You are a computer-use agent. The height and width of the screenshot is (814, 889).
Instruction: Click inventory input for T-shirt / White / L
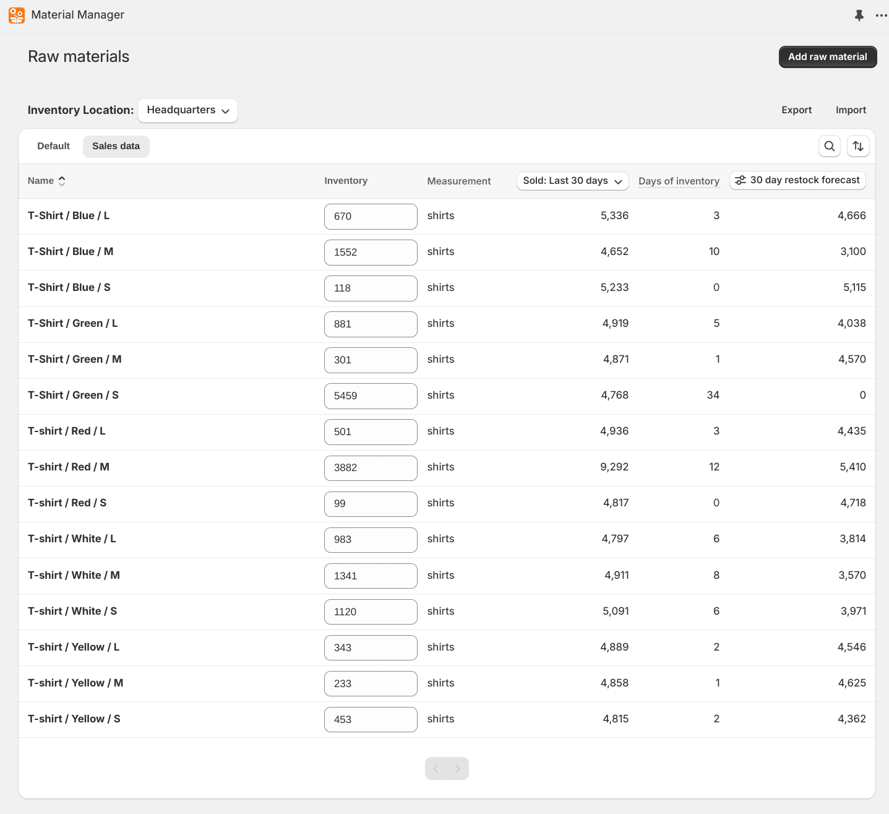[x=371, y=540]
